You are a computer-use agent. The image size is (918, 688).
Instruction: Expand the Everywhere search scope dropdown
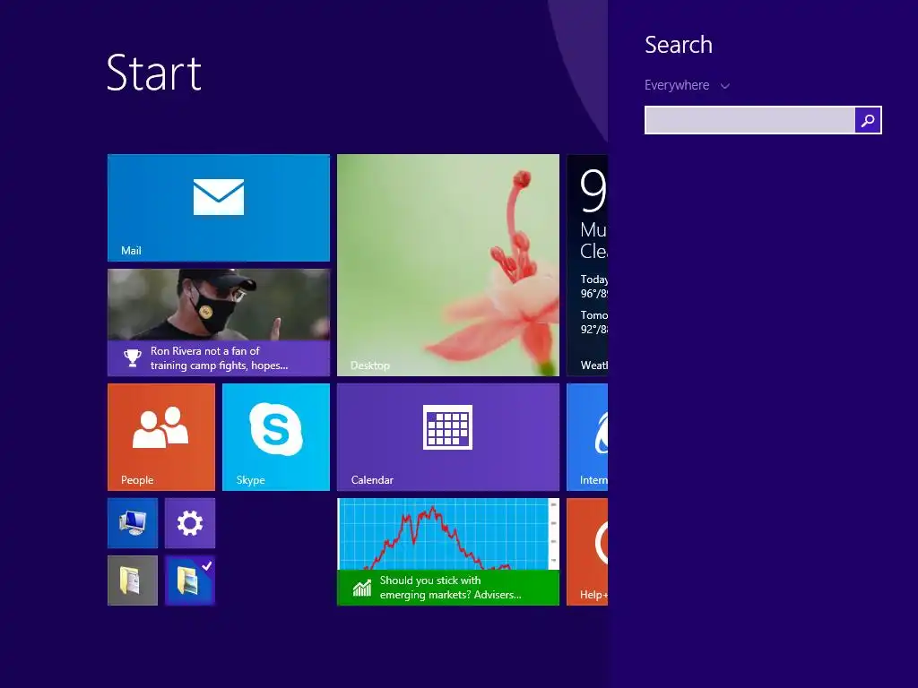point(687,85)
